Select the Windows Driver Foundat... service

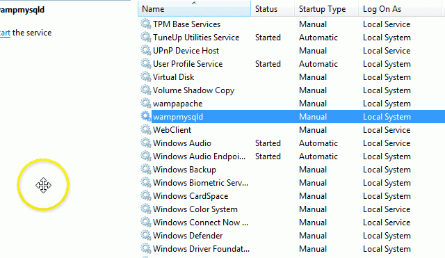pyautogui.click(x=201, y=249)
